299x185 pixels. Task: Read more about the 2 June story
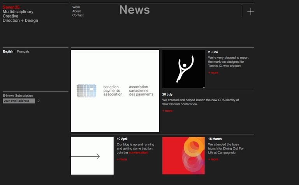(213, 73)
